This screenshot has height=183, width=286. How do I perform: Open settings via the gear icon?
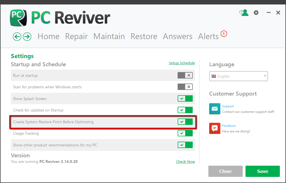(x=256, y=13)
